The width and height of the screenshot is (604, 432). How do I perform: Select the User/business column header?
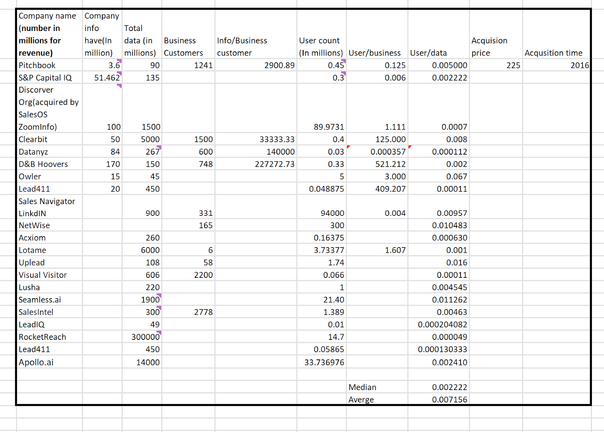pyautogui.click(x=377, y=34)
